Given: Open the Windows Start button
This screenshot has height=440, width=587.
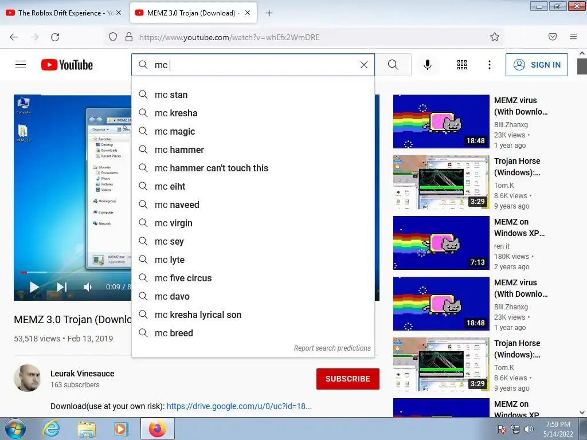Looking at the screenshot, I should (15, 429).
